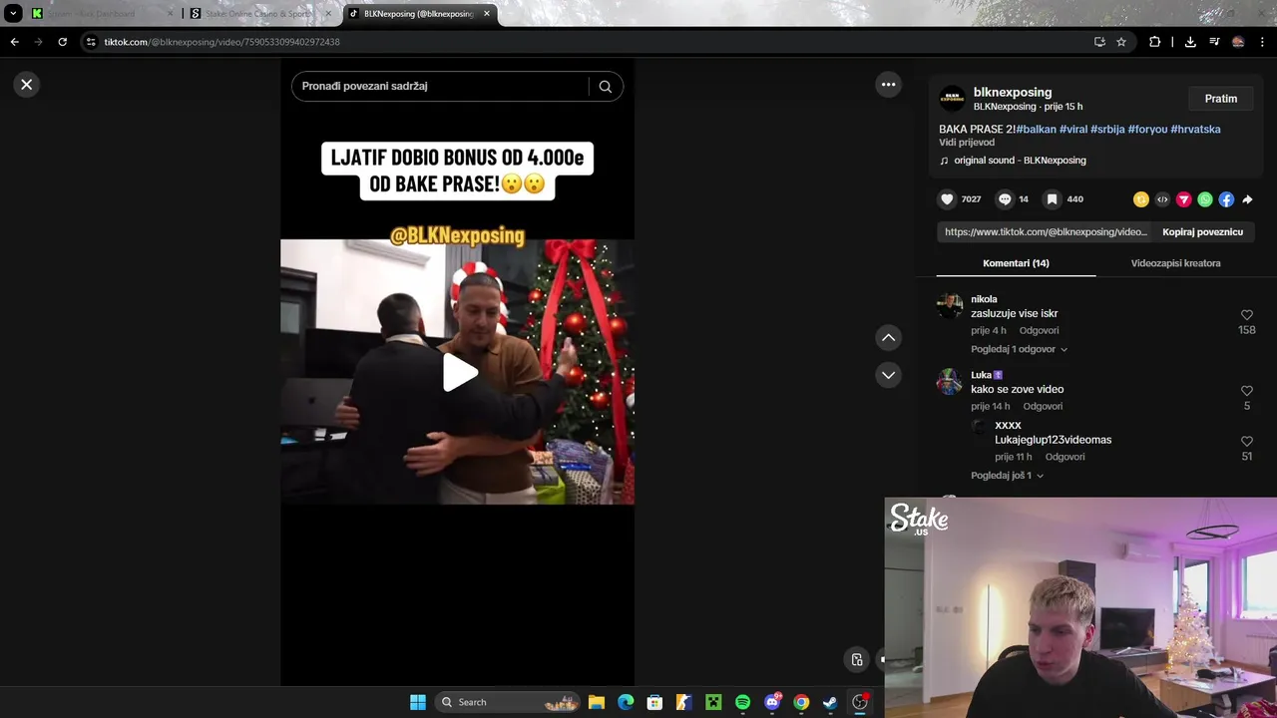
Task: Open the Windows Start menu
Action: pos(418,702)
